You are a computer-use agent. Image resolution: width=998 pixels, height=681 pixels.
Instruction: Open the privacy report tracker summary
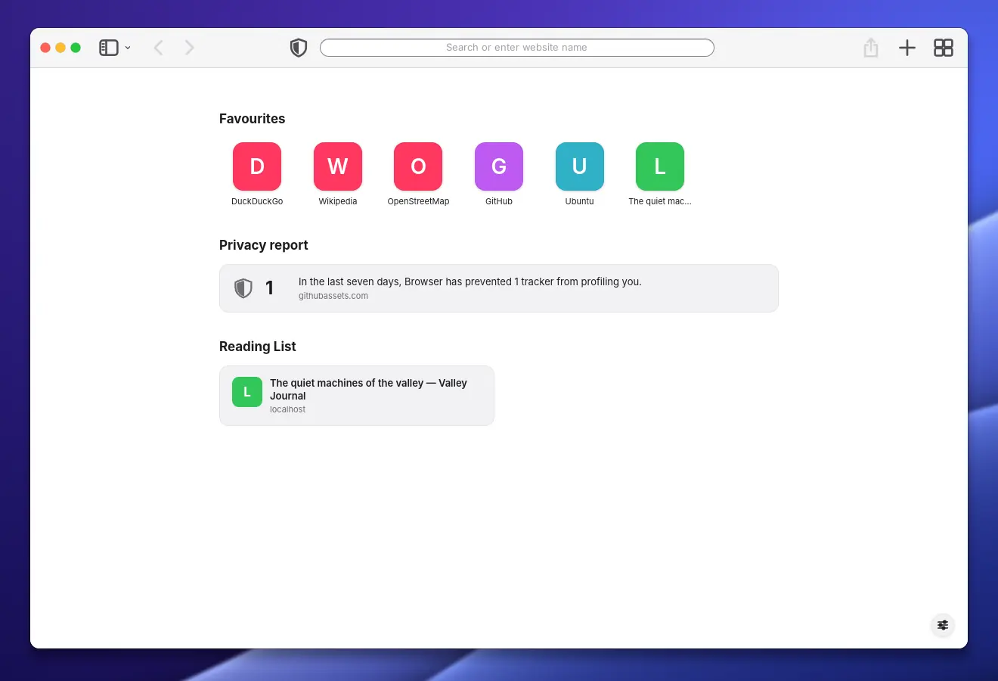[x=499, y=288]
